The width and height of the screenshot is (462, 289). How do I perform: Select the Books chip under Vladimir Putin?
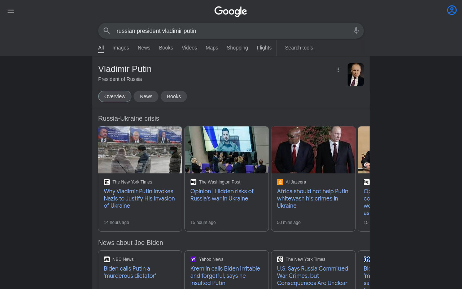click(174, 96)
